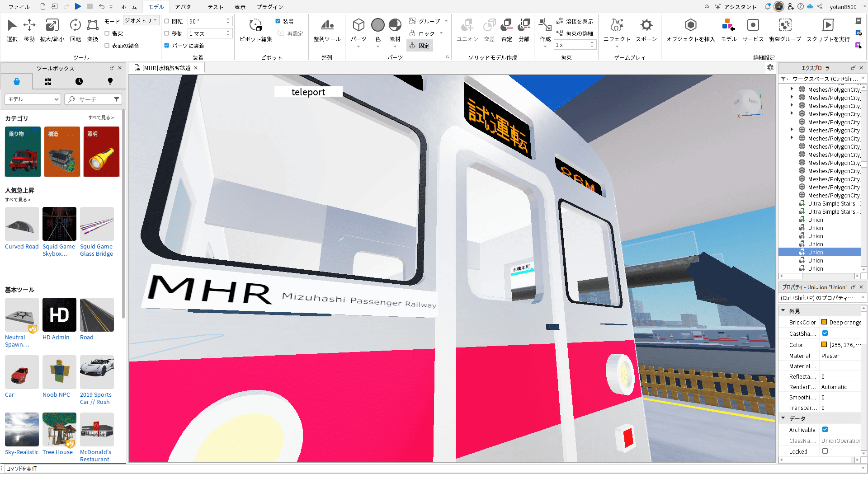This screenshot has width=868, height=488.
Task: Click すべて見る next to カテゴリ
Action: (x=101, y=117)
